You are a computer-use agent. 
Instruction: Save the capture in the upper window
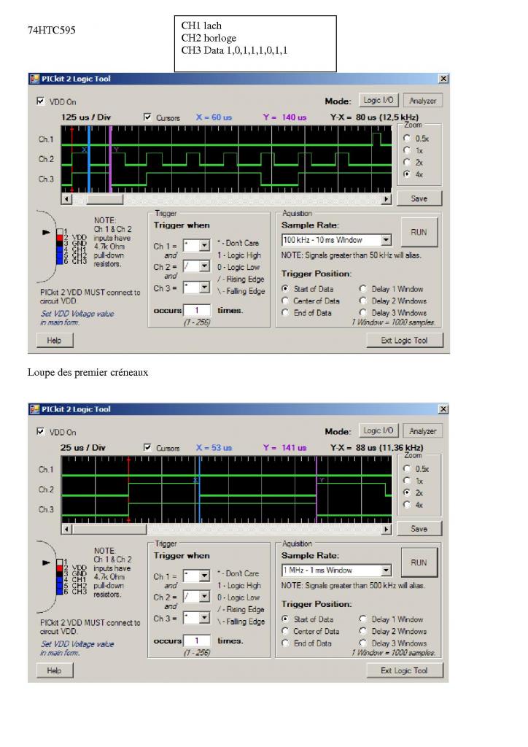419,198
